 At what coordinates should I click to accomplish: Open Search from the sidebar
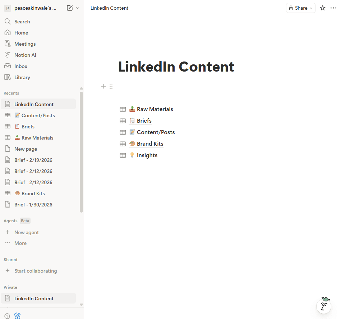22,21
